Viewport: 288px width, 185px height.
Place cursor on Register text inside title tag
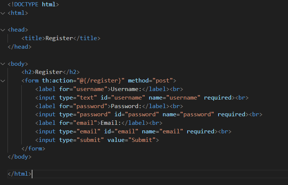pos(57,38)
